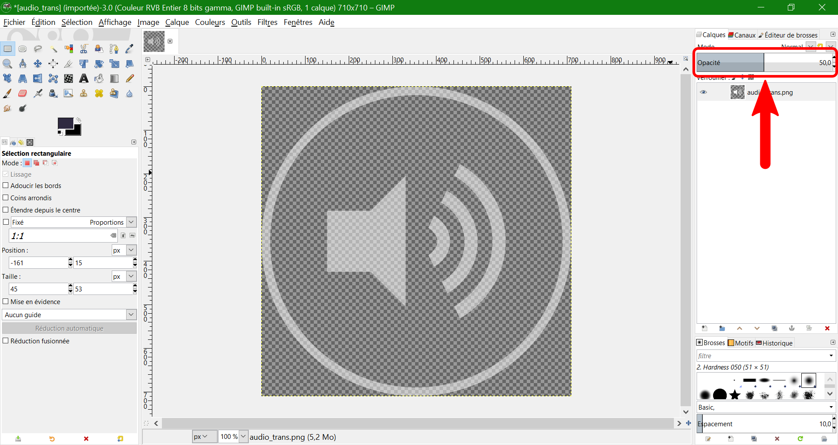Pick the Eraser tool

pos(23,93)
